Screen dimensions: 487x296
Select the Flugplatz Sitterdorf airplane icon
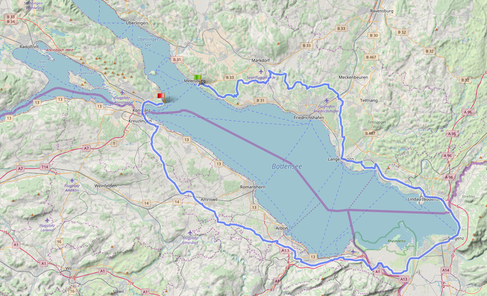click(190, 233)
